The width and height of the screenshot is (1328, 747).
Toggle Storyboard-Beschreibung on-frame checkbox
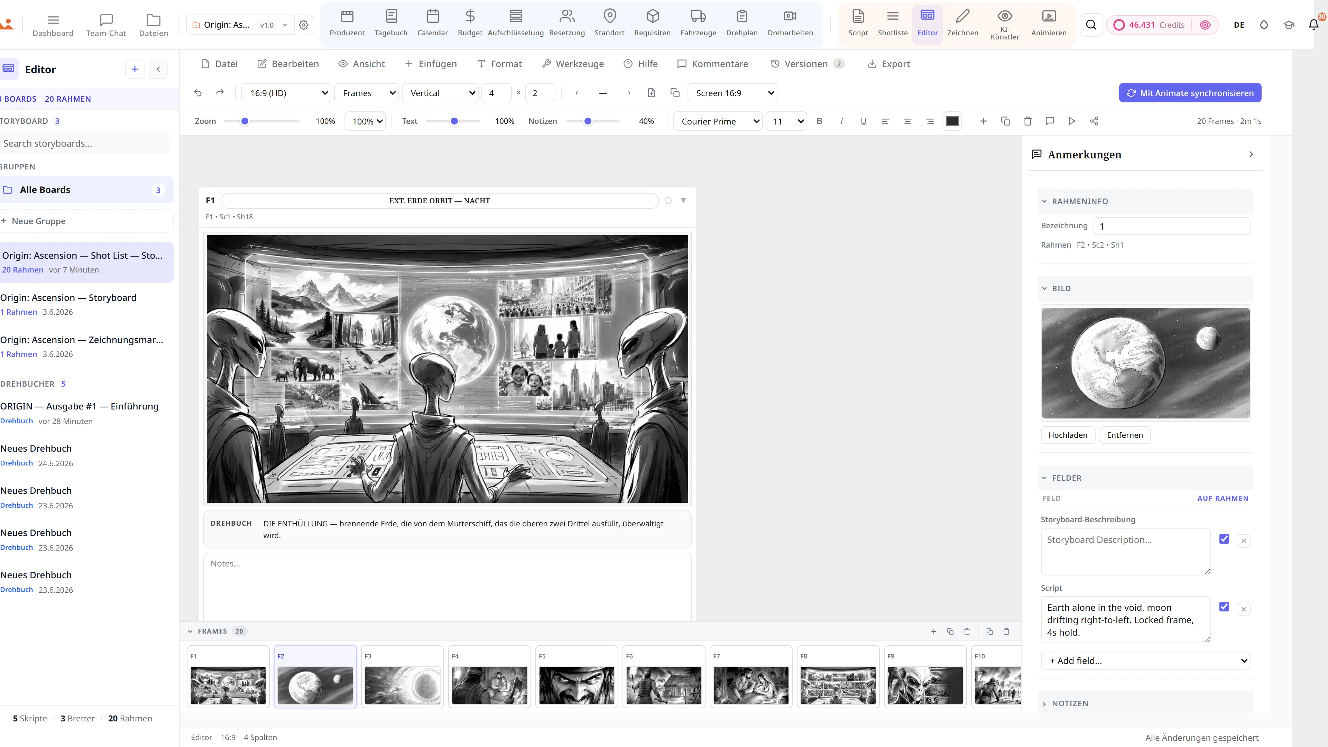[1224, 539]
